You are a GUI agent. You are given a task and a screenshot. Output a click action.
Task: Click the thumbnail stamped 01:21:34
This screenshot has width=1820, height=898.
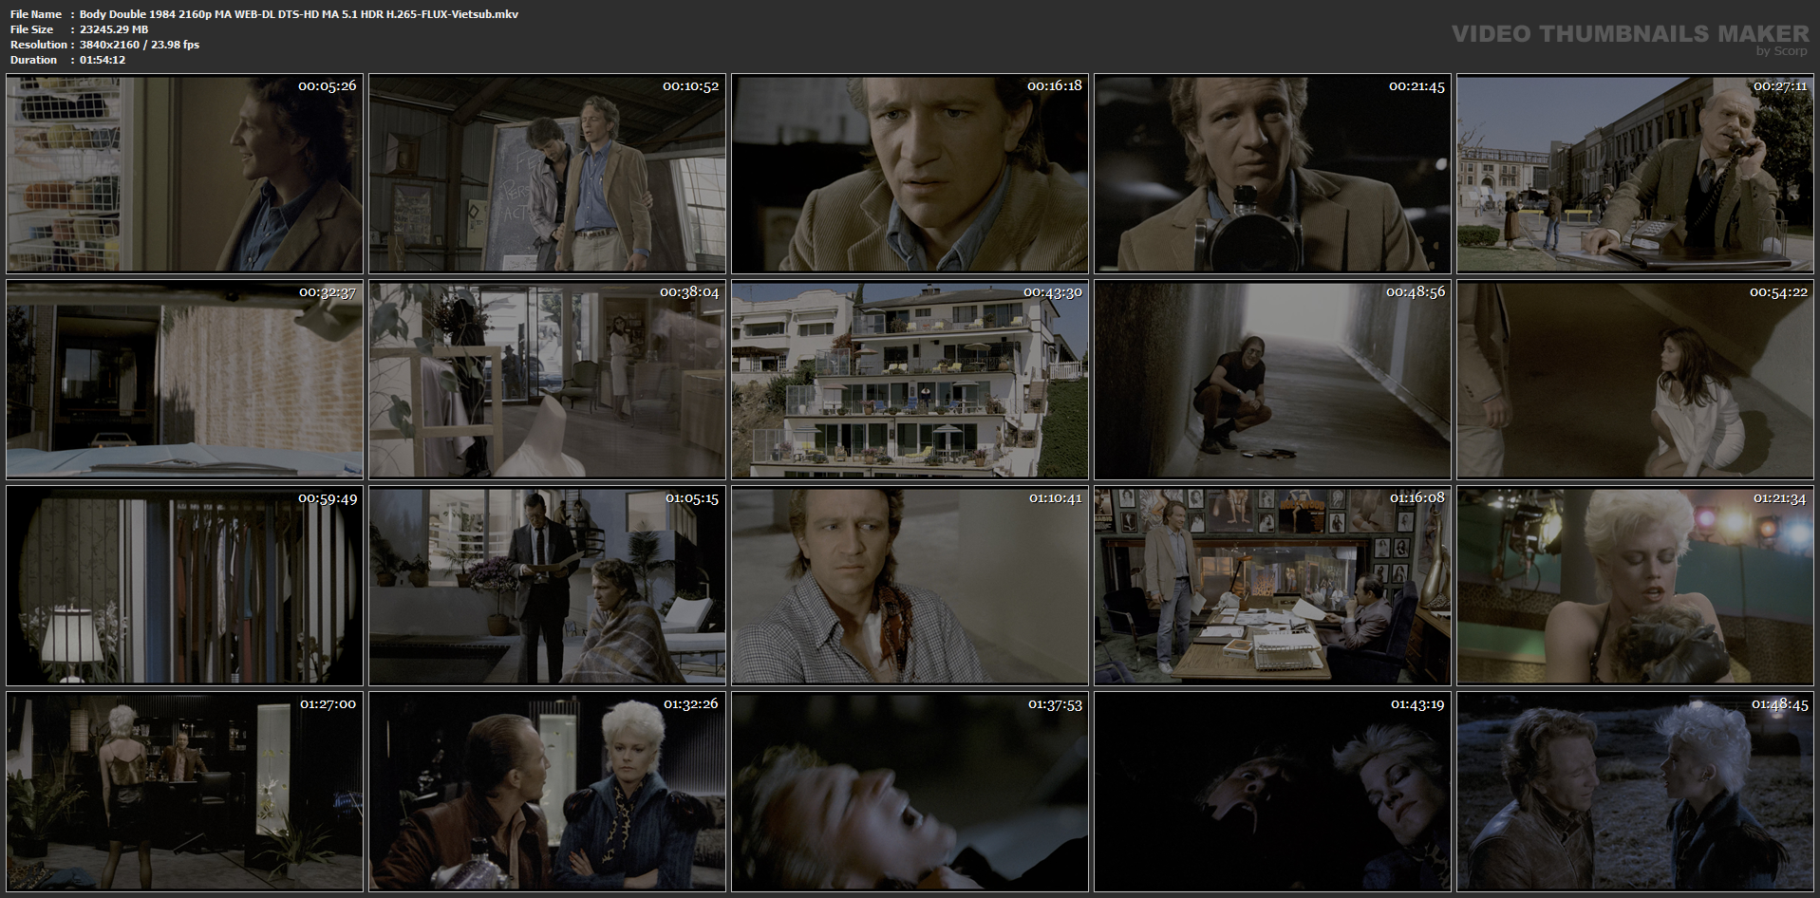click(1636, 586)
